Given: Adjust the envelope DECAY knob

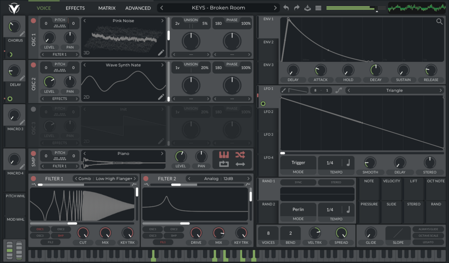Looking at the screenshot, I should 376,70.
